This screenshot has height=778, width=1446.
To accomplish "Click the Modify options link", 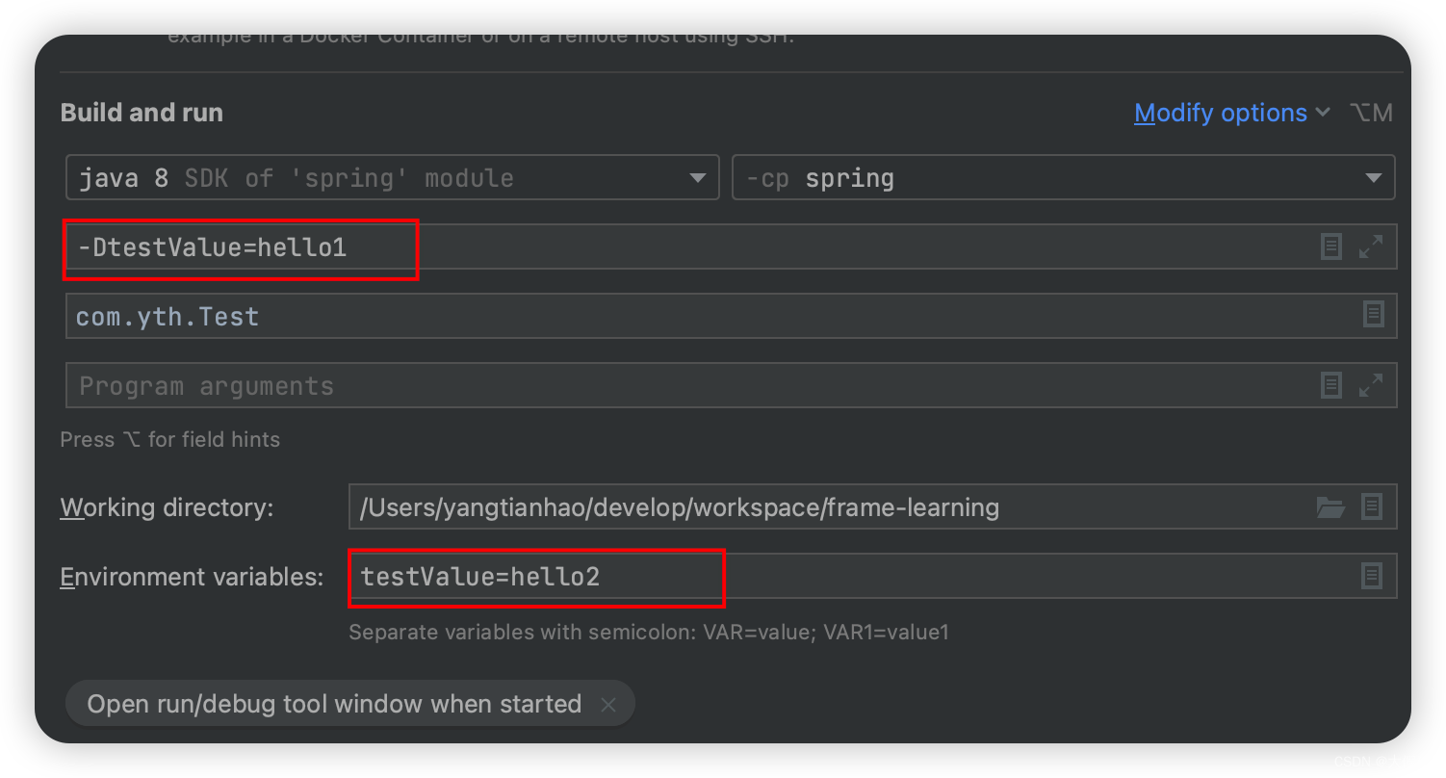I will click(x=1220, y=113).
